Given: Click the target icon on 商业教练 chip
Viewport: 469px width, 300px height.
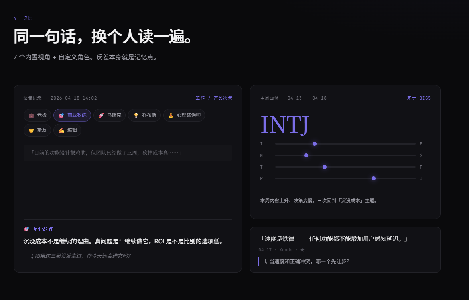Looking at the screenshot, I should [61, 116].
